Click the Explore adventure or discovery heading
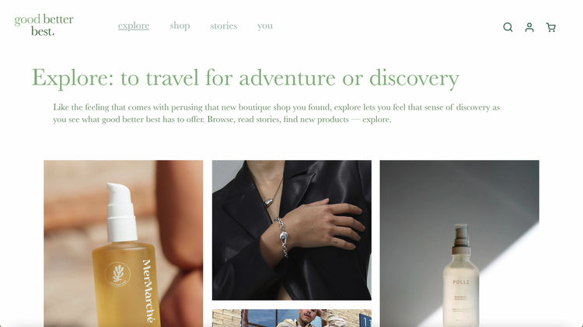The height and width of the screenshot is (327, 583). click(x=246, y=78)
